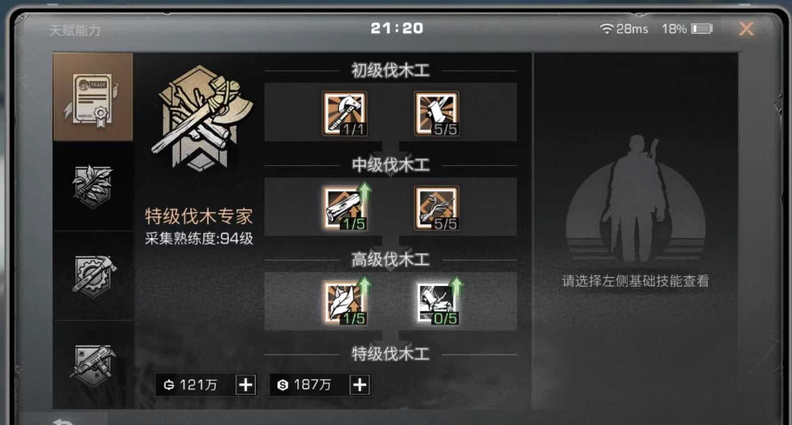Click the 高级伐木工 tier header
This screenshot has height=425, width=792.
pyautogui.click(x=390, y=260)
